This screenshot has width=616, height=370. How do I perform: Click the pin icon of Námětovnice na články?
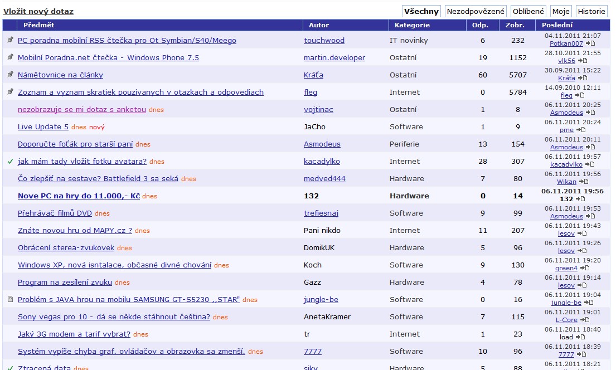click(x=10, y=75)
